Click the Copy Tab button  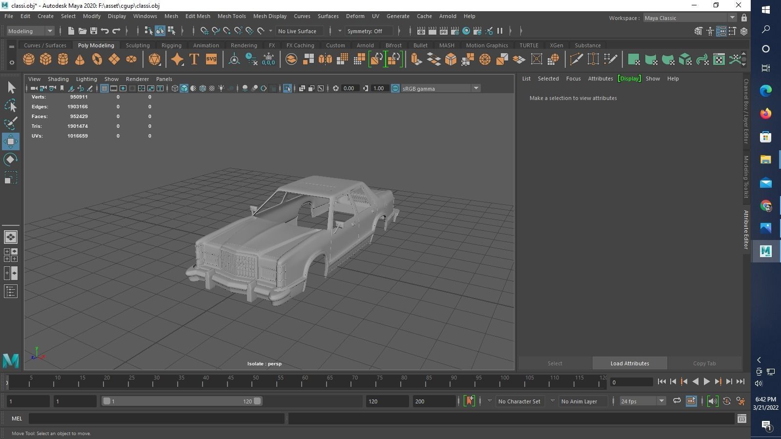pos(704,363)
